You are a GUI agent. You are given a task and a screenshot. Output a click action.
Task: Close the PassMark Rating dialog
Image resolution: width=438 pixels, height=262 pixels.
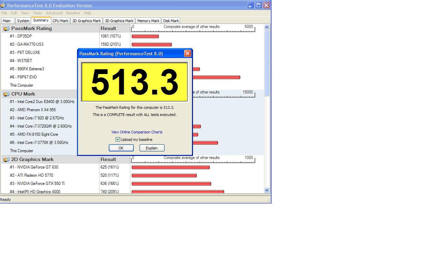pos(188,54)
